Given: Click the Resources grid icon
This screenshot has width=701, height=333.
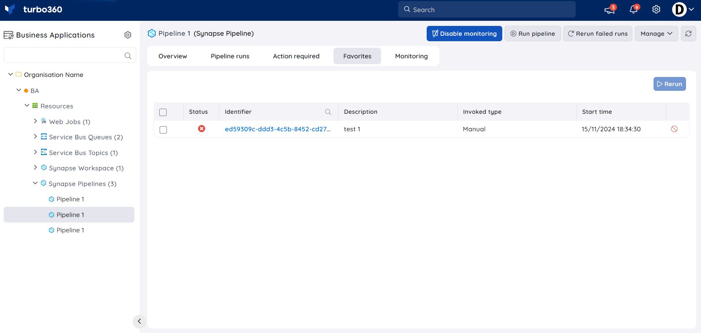Looking at the screenshot, I should coord(35,105).
